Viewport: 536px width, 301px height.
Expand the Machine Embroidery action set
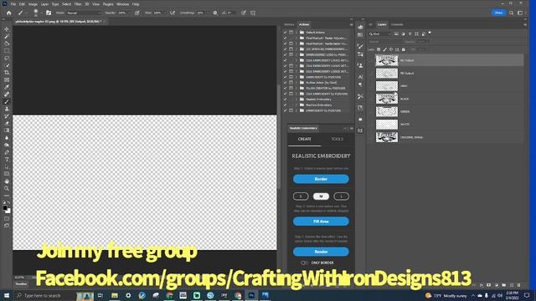[x=296, y=105]
